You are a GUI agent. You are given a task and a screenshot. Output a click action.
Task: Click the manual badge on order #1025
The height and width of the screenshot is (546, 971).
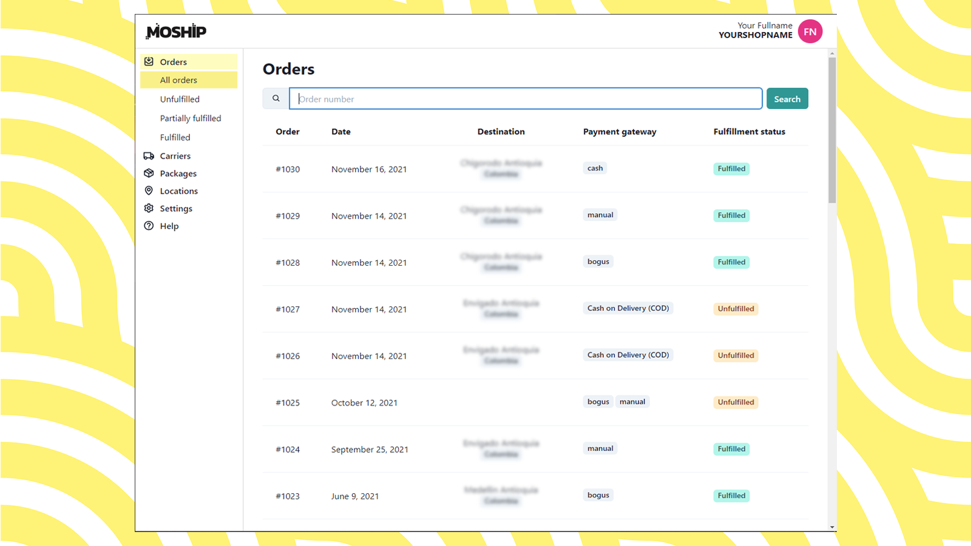point(632,402)
